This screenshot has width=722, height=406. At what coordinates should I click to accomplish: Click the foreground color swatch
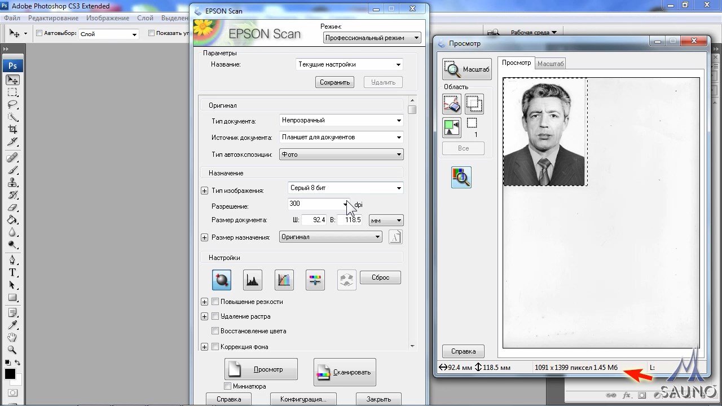10,374
